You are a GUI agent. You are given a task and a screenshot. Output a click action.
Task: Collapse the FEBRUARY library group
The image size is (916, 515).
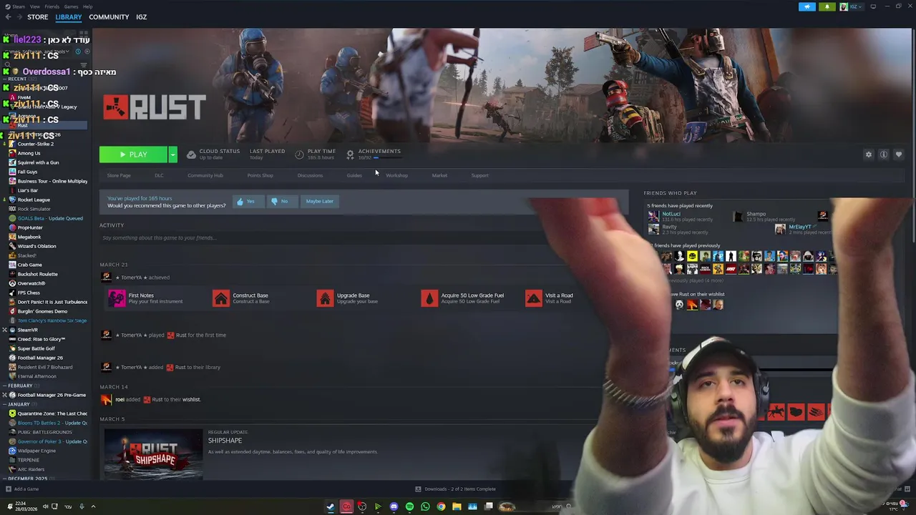click(x=20, y=386)
